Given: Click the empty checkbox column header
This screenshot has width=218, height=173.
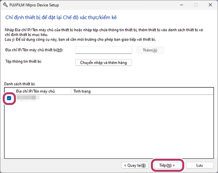Looking at the screenshot, I should point(9,91).
